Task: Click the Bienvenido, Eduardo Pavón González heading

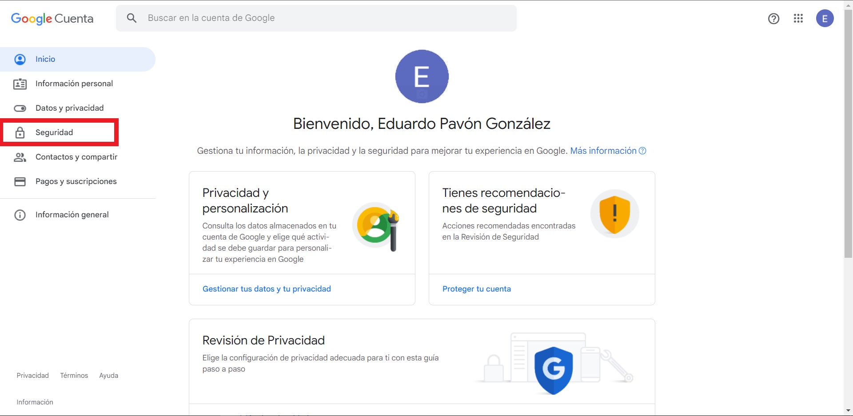Action: click(422, 124)
